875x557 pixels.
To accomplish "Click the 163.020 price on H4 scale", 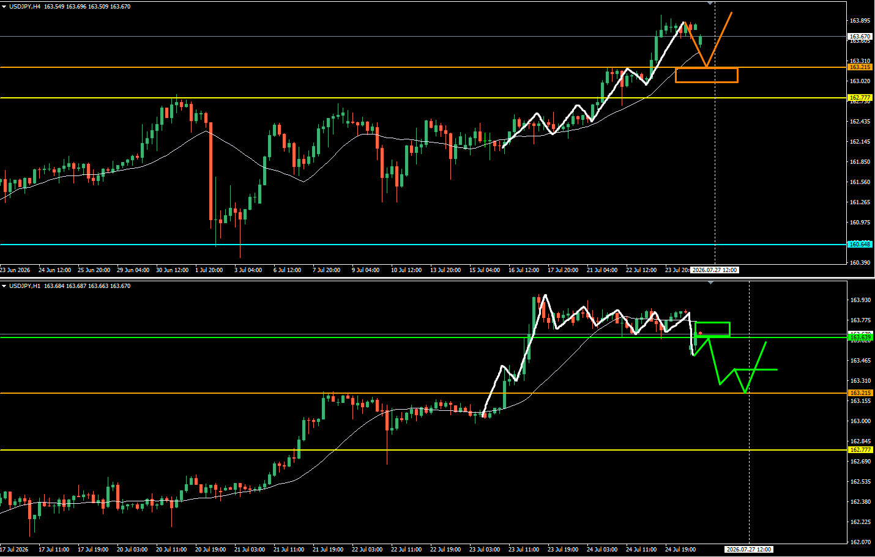I will click(860, 81).
